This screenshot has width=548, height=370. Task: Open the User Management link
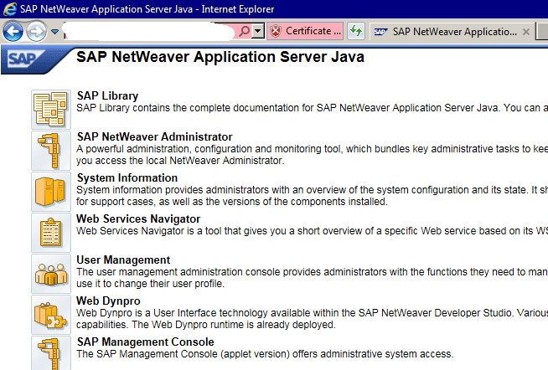(123, 260)
